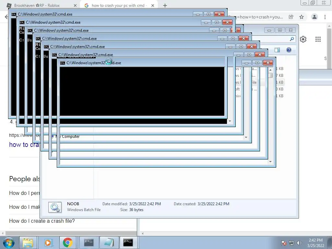Restore down the Chrome window
This screenshot has width=332, height=249.
(x=313, y=3)
